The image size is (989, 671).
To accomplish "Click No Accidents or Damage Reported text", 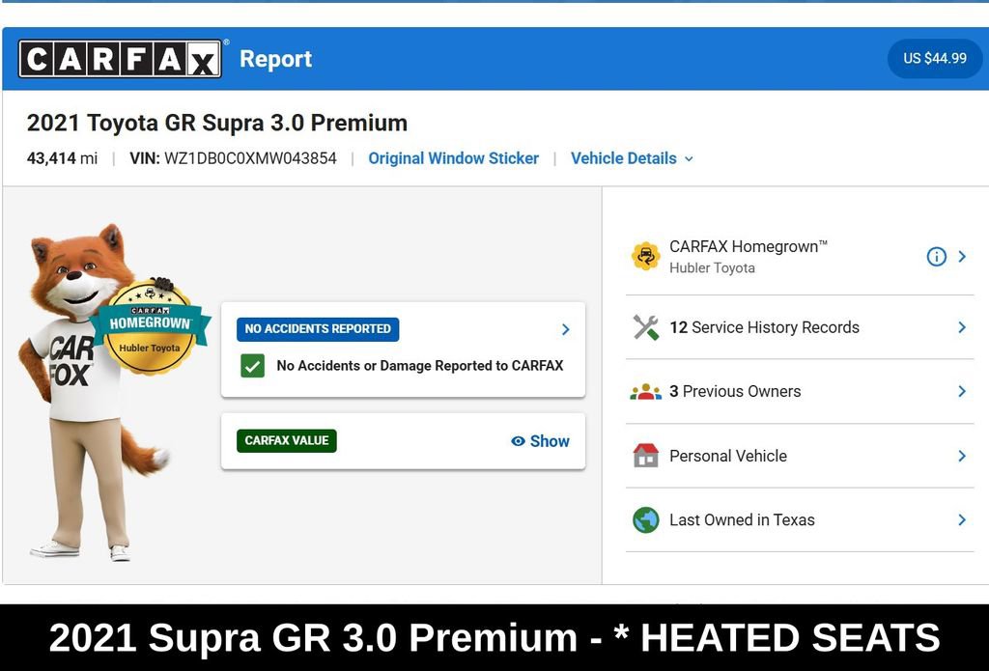I will tap(419, 366).
